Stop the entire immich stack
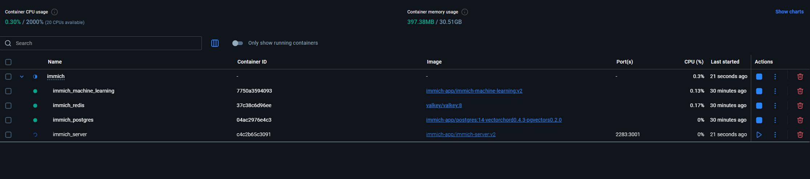 point(759,77)
